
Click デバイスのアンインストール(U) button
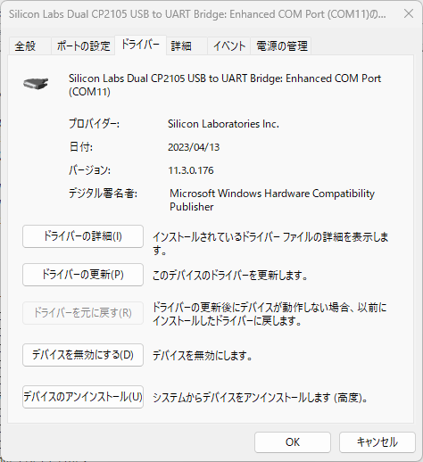(x=83, y=397)
